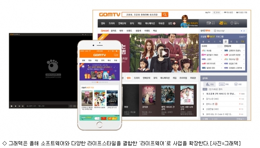The image size is (260, 148).
Task: Open the 영화 menu in dark navigation bar
Action: pyautogui.click(x=103, y=23)
